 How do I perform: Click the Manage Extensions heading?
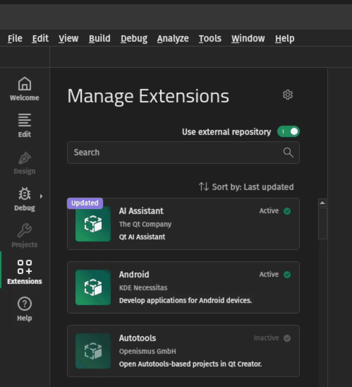[148, 96]
